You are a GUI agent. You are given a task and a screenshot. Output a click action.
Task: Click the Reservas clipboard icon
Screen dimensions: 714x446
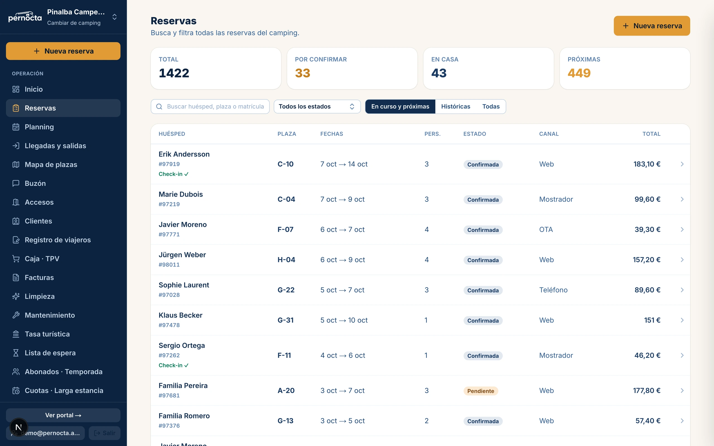(16, 108)
